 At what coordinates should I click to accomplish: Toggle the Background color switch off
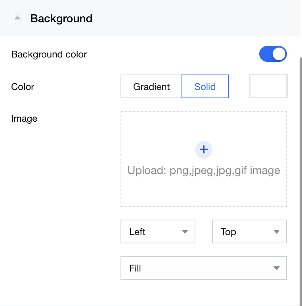(273, 54)
